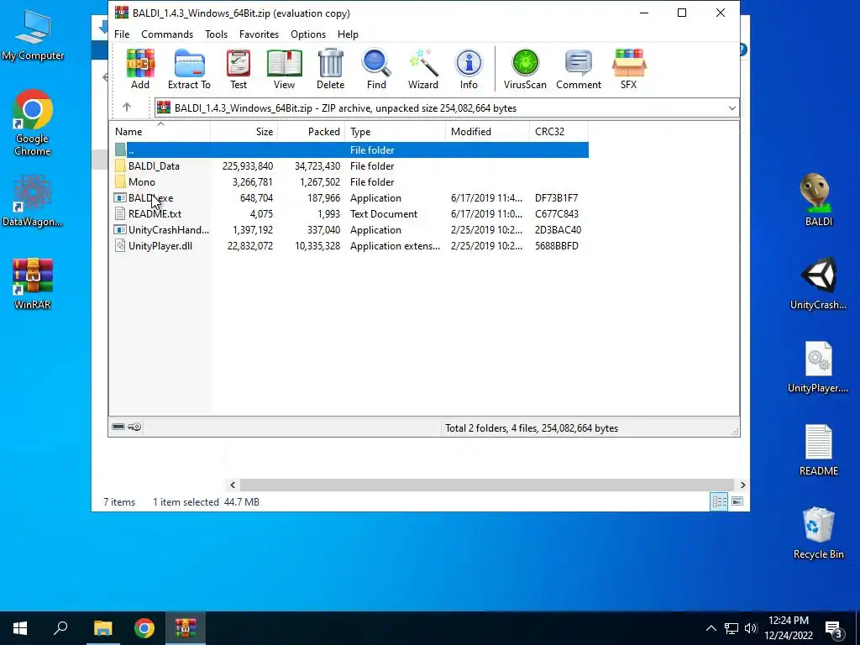Select the UnityPlayer.dll file row
860x645 pixels.
(351, 246)
